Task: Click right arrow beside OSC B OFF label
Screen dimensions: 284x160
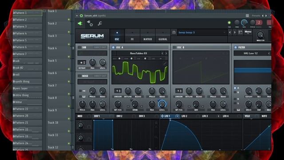Action: (202, 106)
